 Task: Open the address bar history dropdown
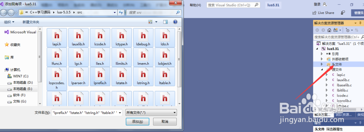tap(115, 12)
